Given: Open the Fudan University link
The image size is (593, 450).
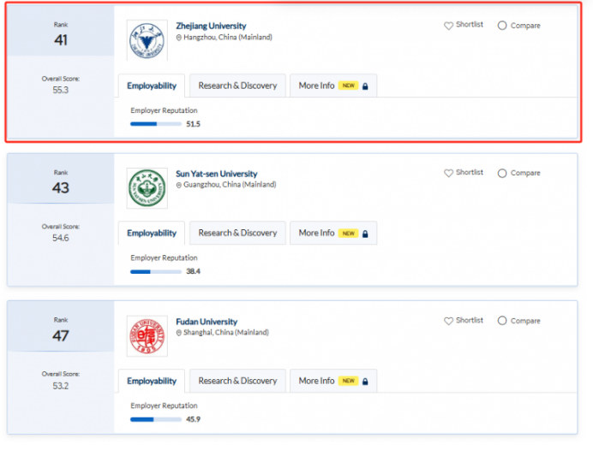Looking at the screenshot, I should pyautogui.click(x=207, y=322).
